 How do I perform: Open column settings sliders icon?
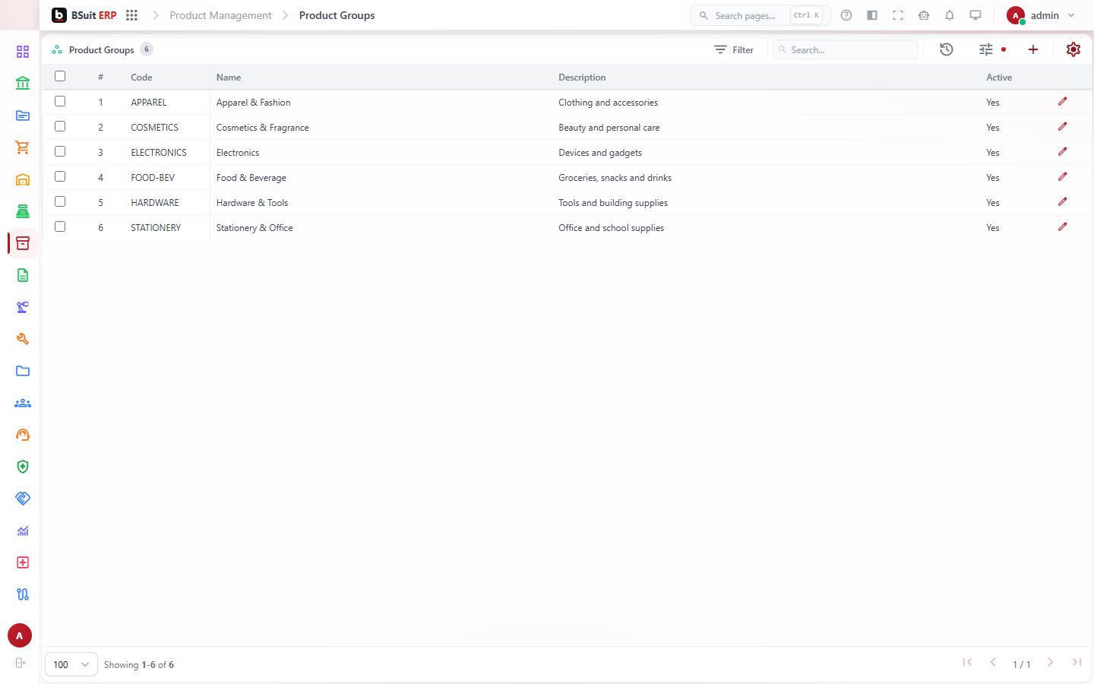(986, 49)
